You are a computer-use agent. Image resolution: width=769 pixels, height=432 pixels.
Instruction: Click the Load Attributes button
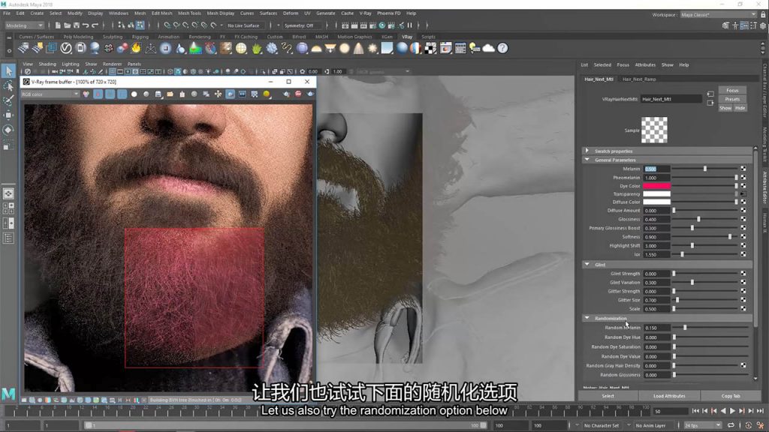point(669,396)
